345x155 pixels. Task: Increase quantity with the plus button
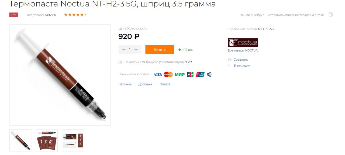pyautogui.click(x=136, y=50)
